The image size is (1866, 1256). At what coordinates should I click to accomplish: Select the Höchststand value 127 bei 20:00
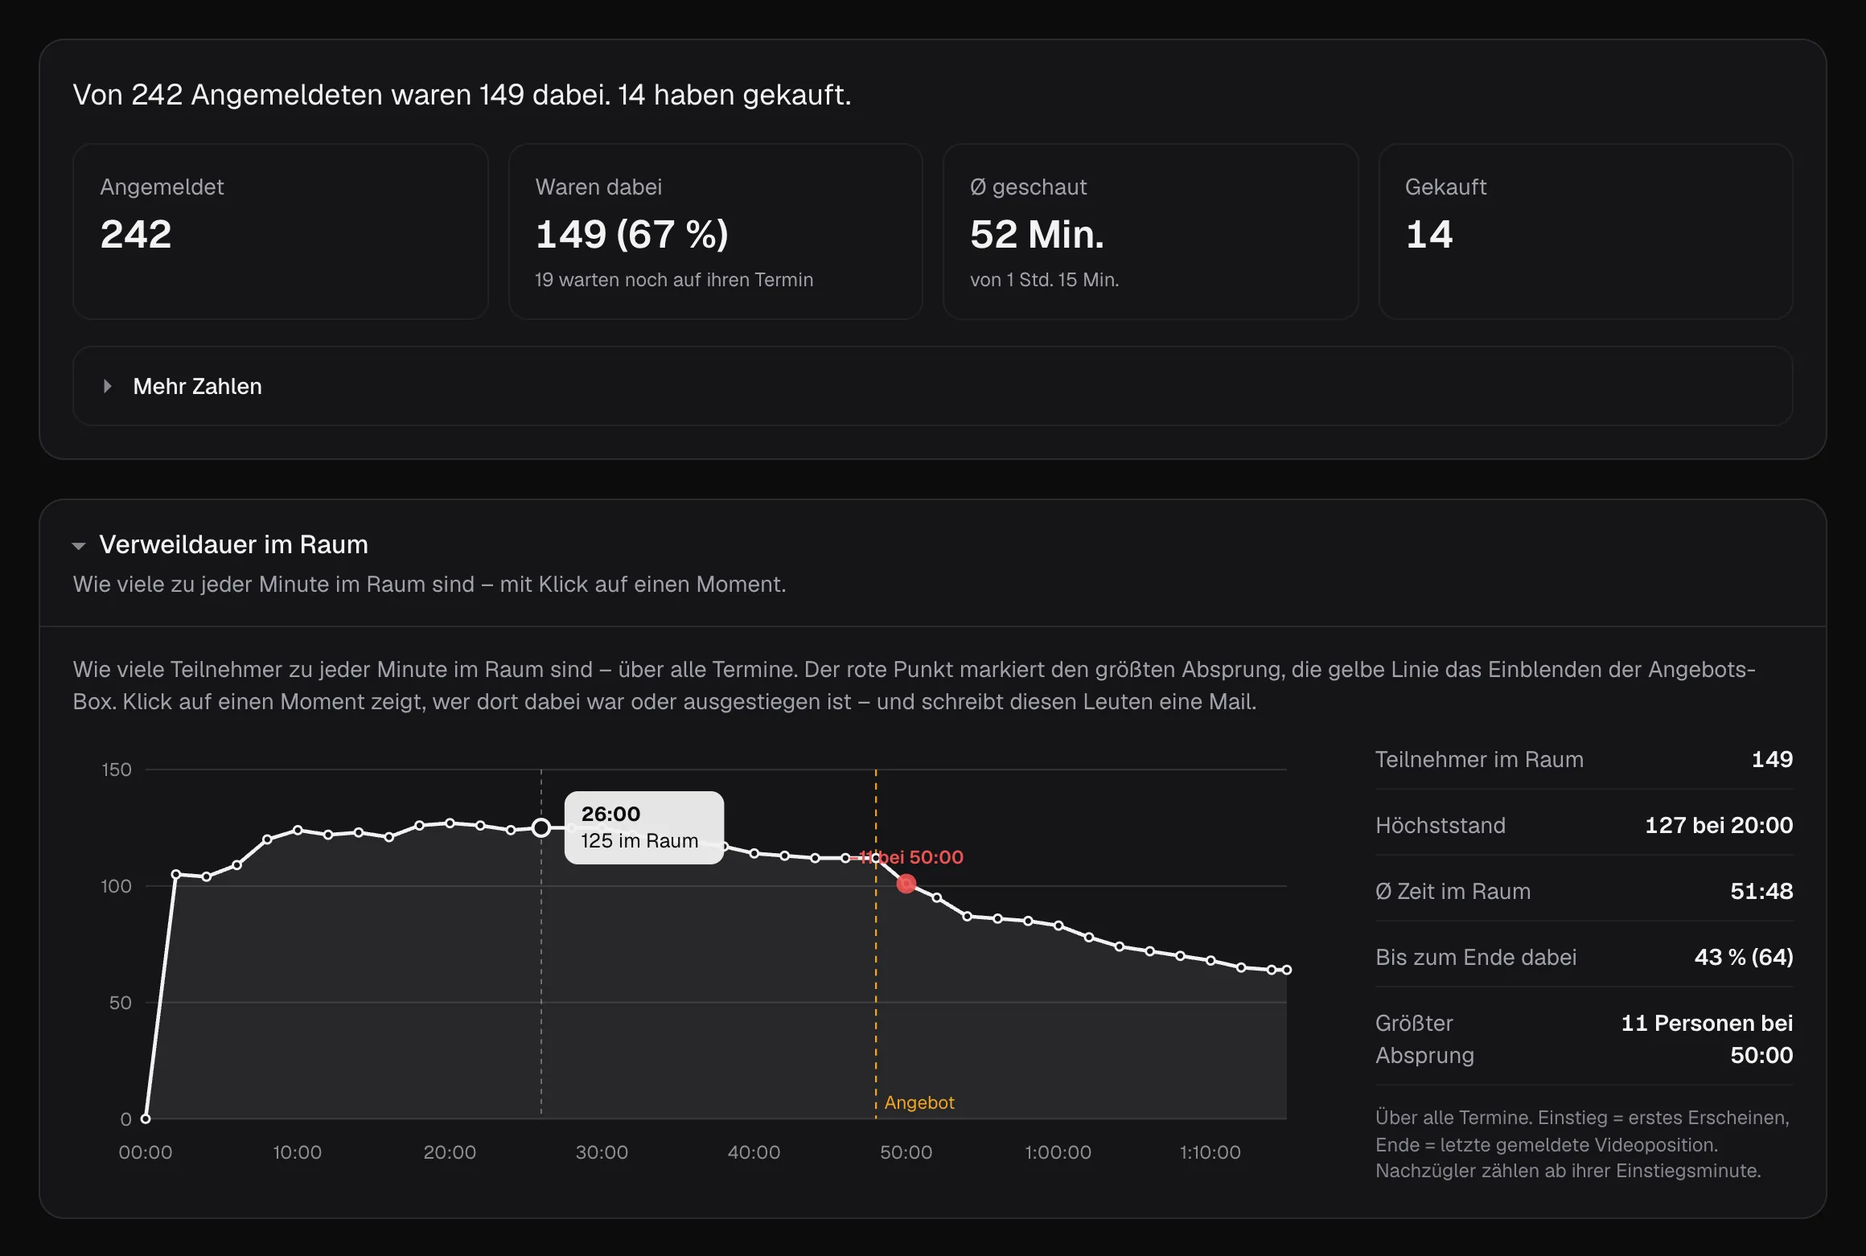pos(1718,825)
